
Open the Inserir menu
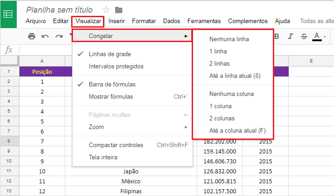[x=117, y=21]
